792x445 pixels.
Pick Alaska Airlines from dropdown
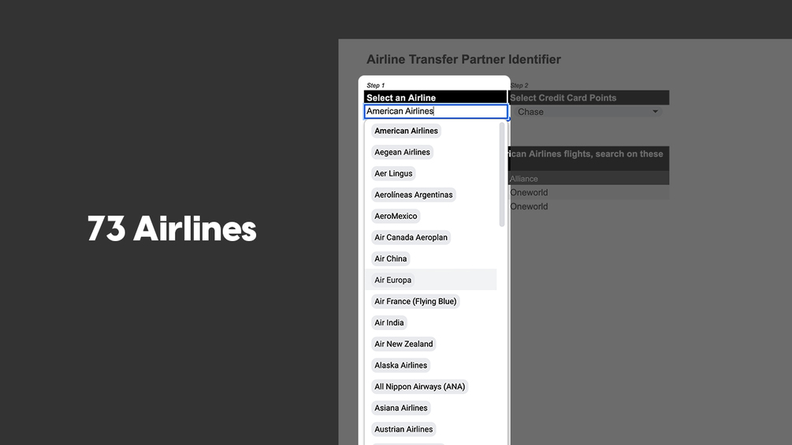pos(400,365)
